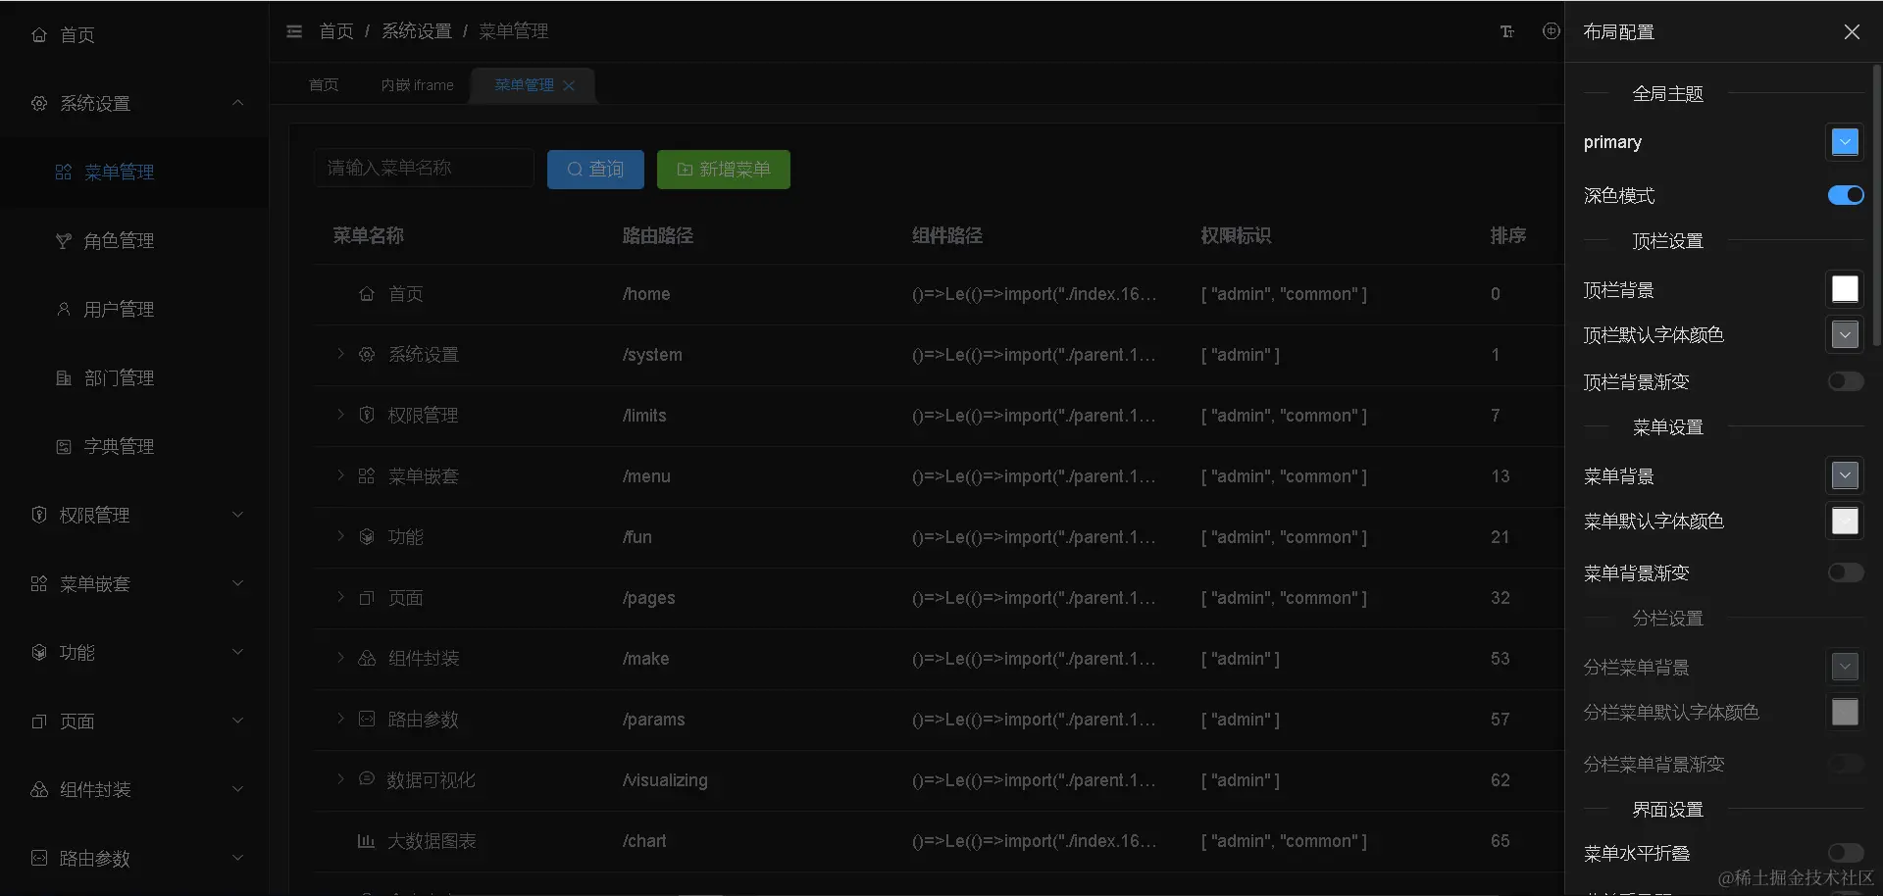Click the 页面 copy icon in sidebar
The height and width of the screenshot is (896, 1883).
click(x=39, y=722)
